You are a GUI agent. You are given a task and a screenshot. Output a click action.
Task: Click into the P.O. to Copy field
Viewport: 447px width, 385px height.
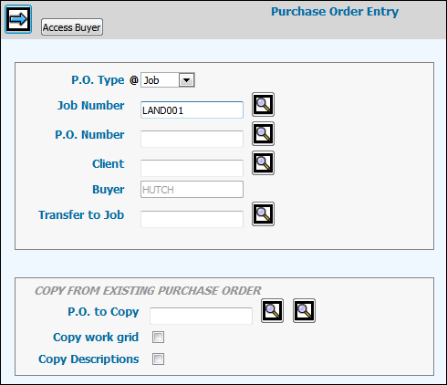pyautogui.click(x=201, y=316)
